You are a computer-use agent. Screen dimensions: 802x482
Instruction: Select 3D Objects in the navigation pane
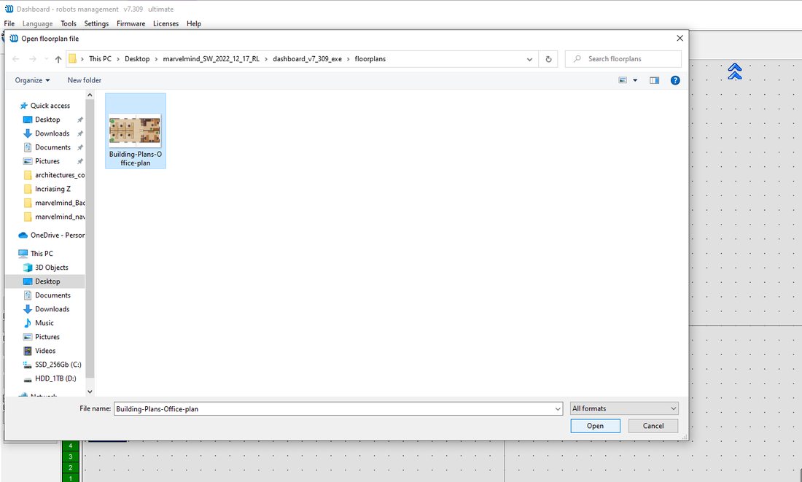click(51, 268)
